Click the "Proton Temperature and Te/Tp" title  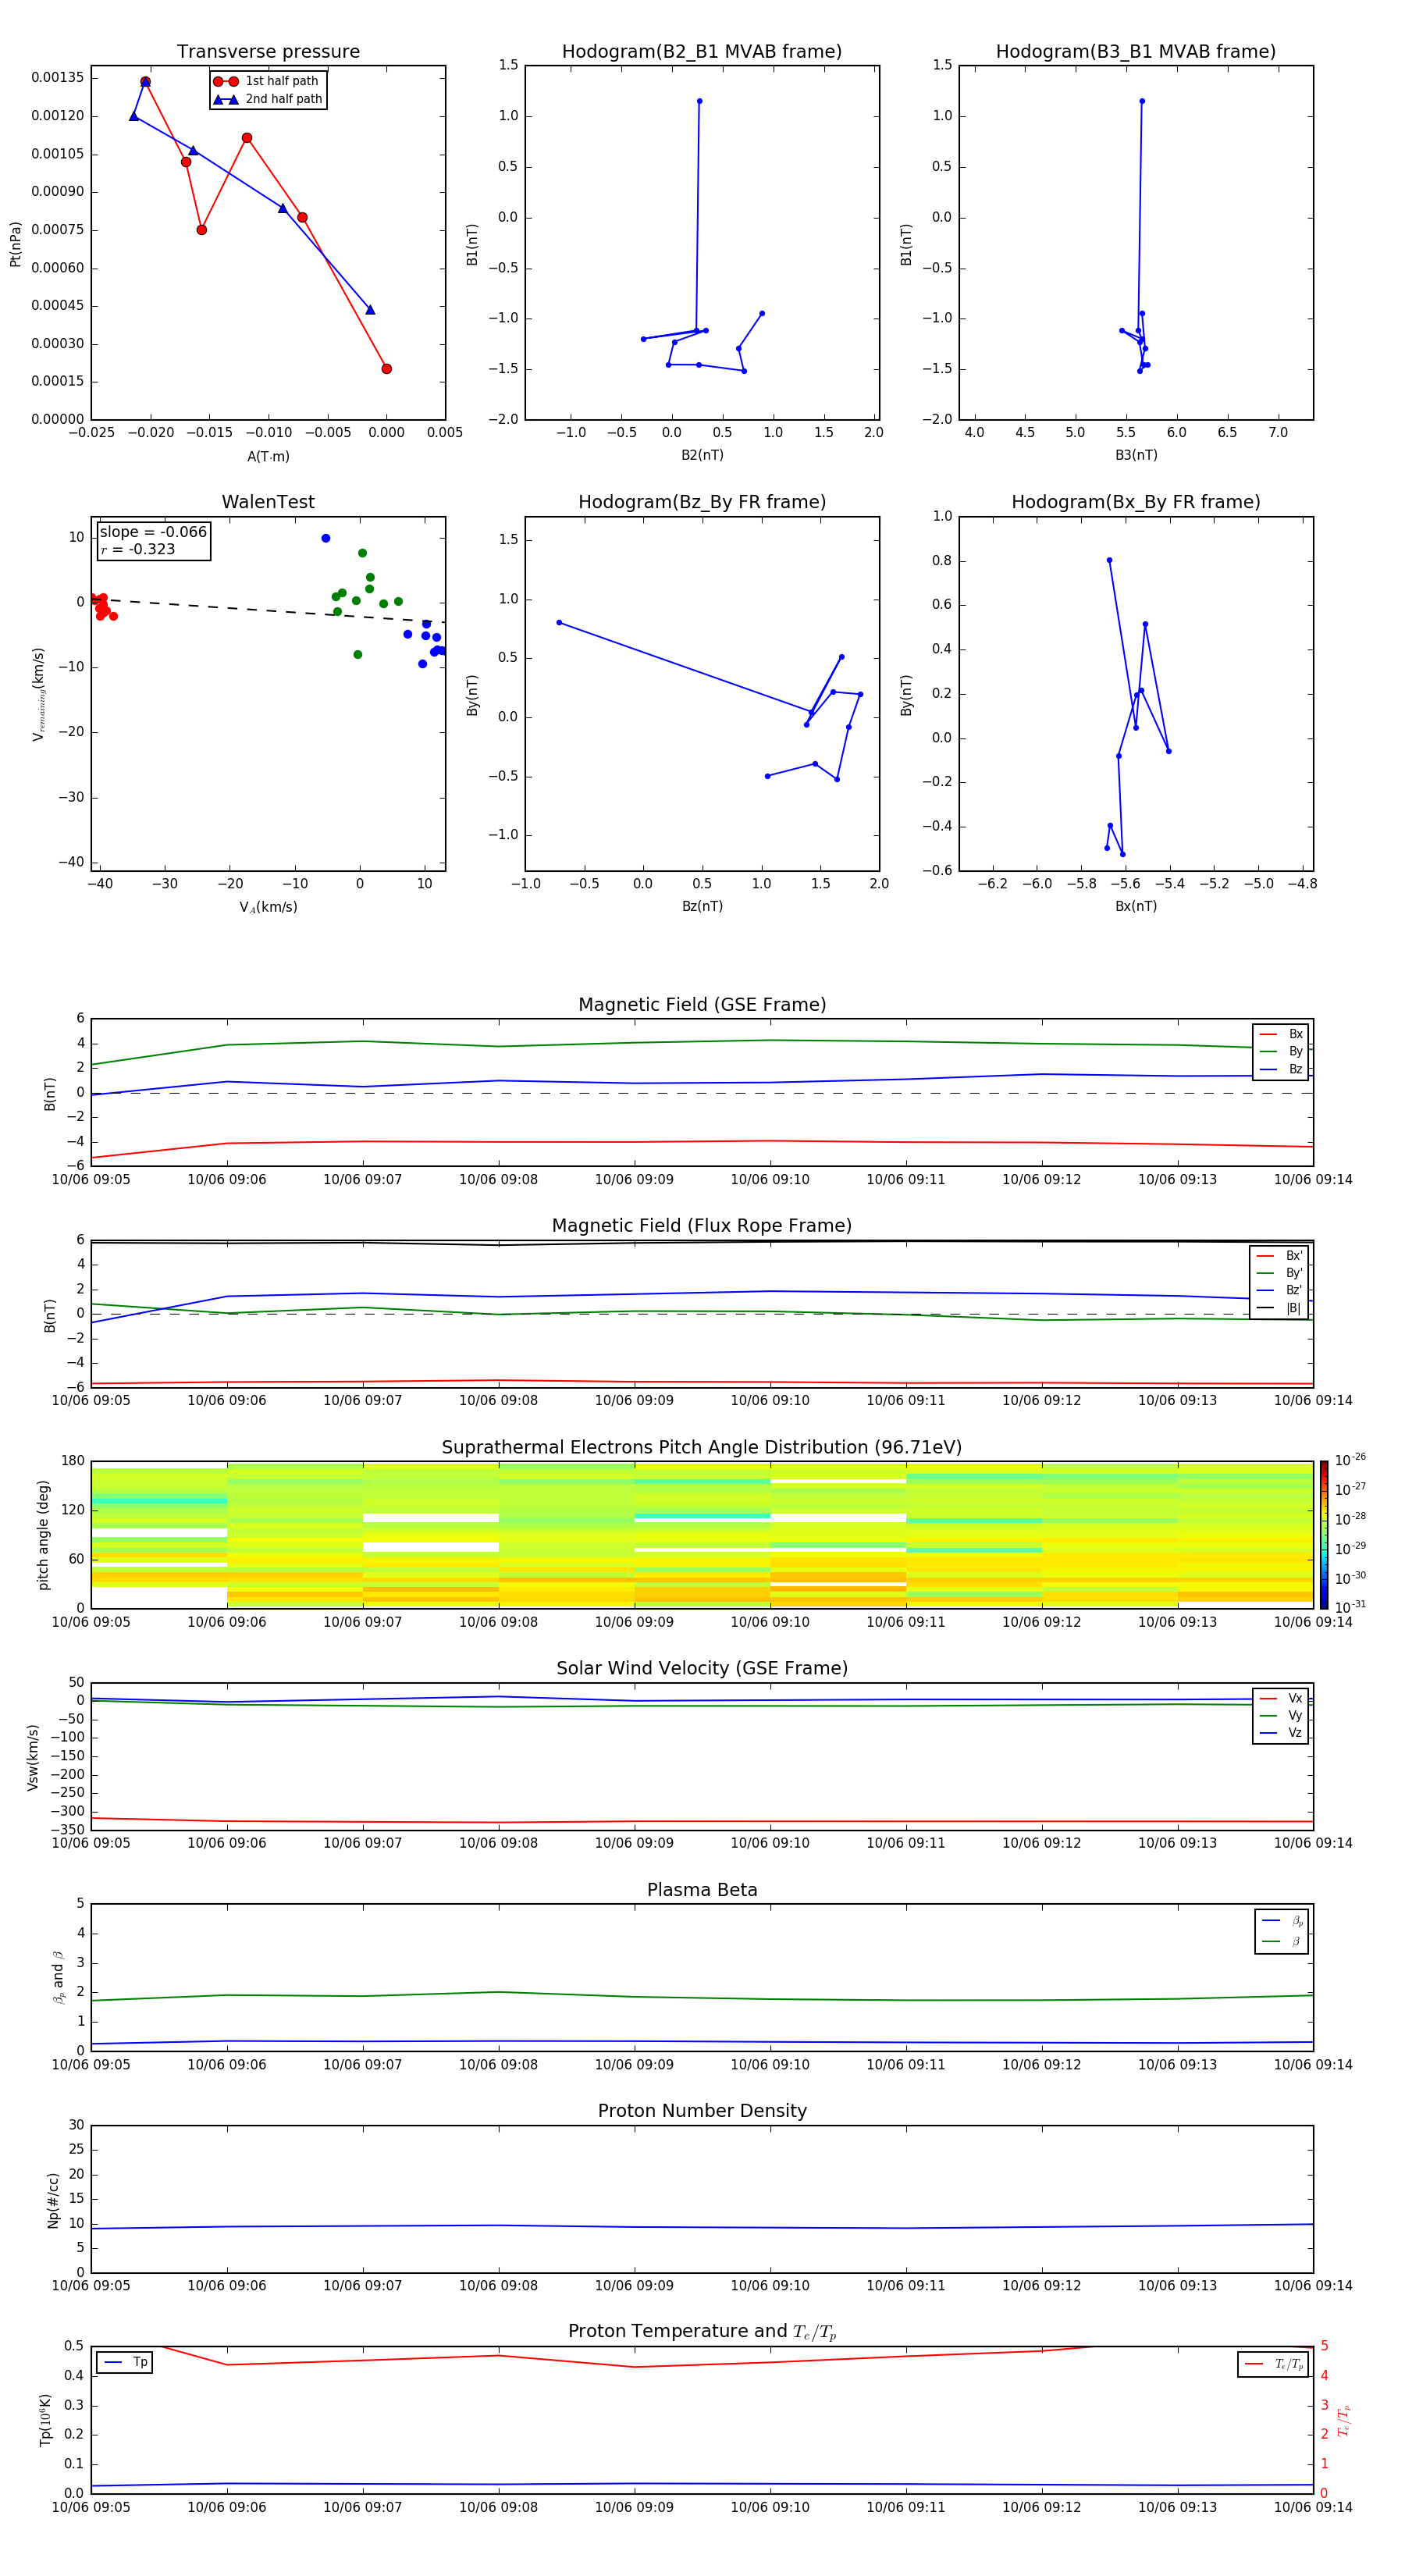(702, 2332)
